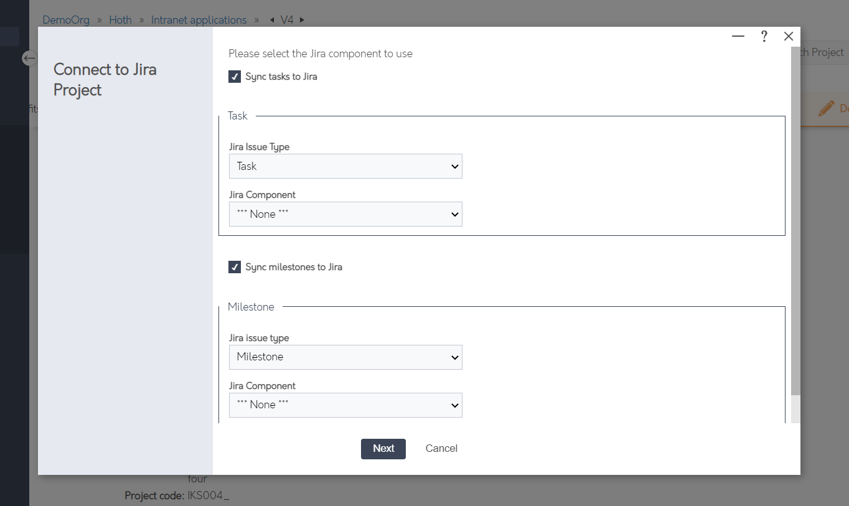Open Intranet applications breadcrumb link
Viewport: 849px width, 506px height.
(199, 20)
